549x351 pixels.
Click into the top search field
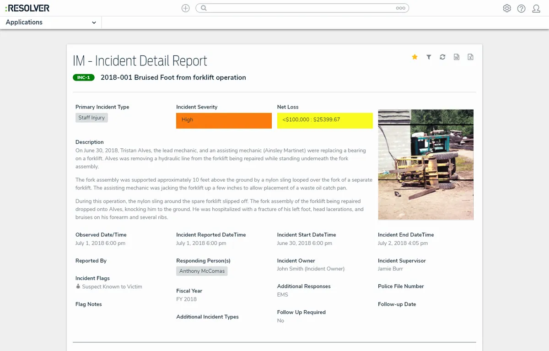click(302, 8)
